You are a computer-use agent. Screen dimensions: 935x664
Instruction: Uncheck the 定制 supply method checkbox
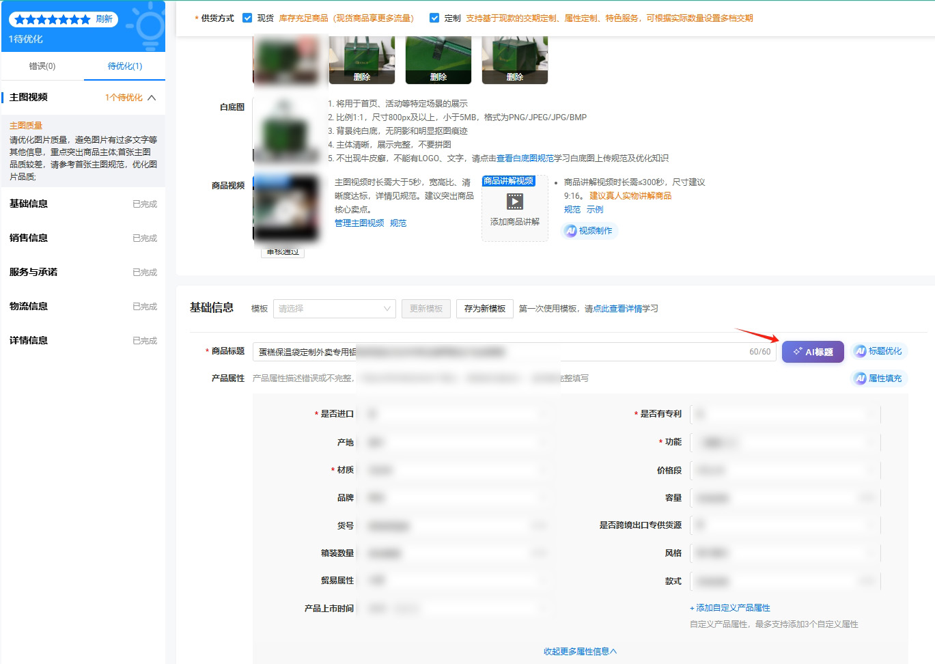(x=435, y=17)
